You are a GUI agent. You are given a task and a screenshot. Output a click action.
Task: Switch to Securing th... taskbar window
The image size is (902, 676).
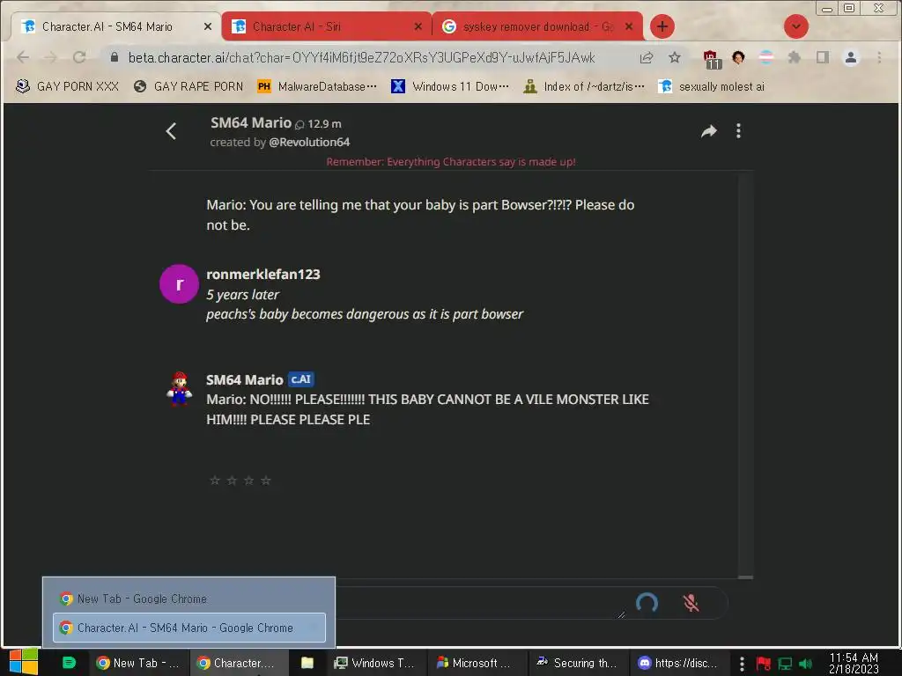coord(577,663)
